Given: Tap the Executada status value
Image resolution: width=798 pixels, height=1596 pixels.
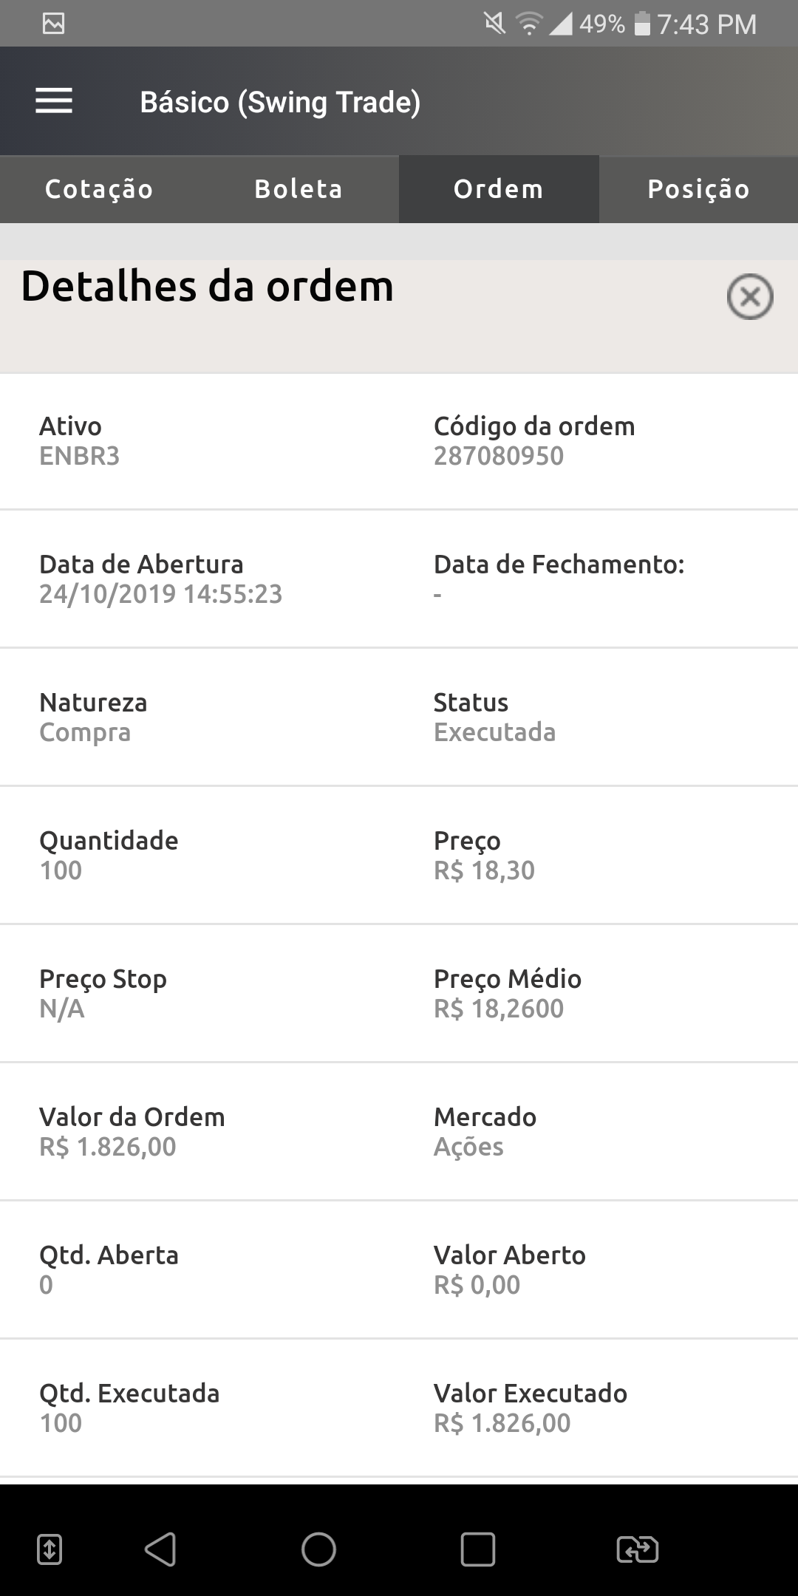Looking at the screenshot, I should pos(494,732).
